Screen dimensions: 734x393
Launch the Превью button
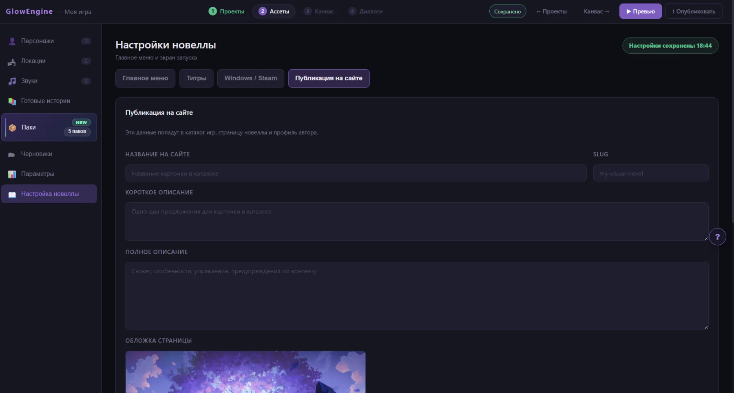[x=641, y=11]
